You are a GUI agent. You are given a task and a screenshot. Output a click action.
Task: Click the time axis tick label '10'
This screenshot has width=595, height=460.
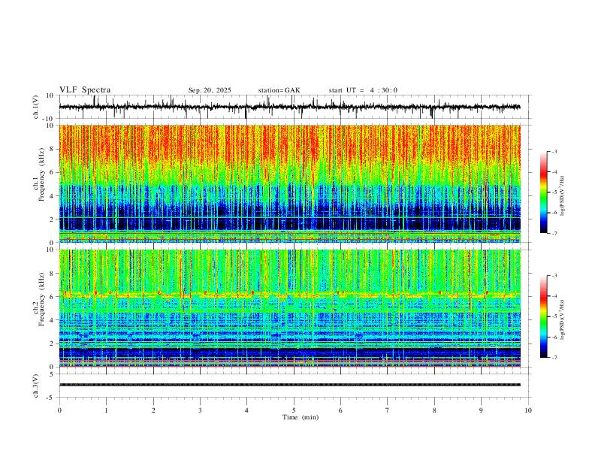[x=528, y=410]
